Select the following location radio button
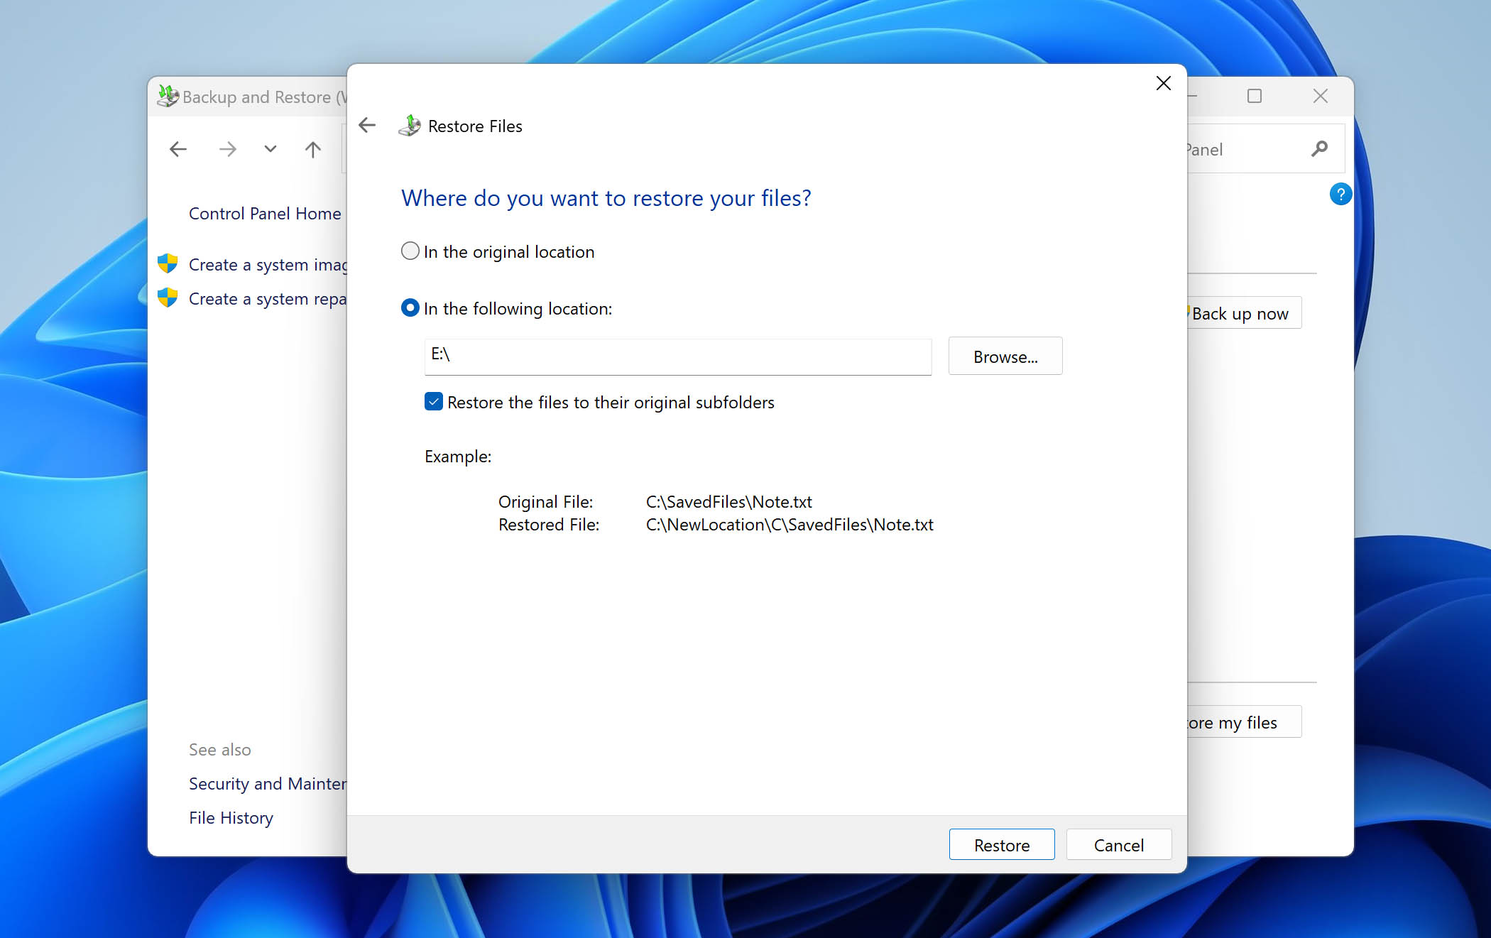 pos(408,307)
